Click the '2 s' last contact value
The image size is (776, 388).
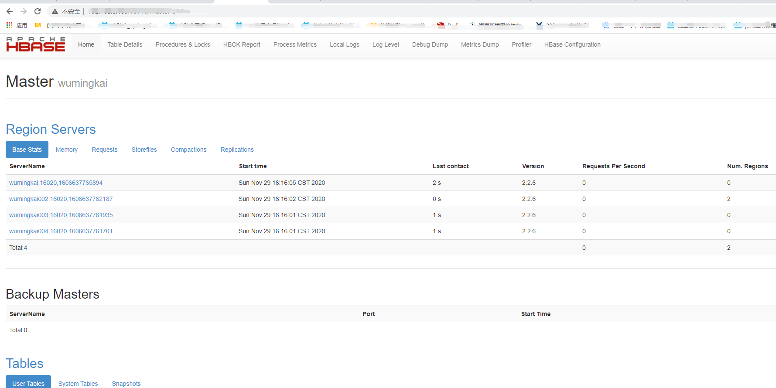pos(437,183)
